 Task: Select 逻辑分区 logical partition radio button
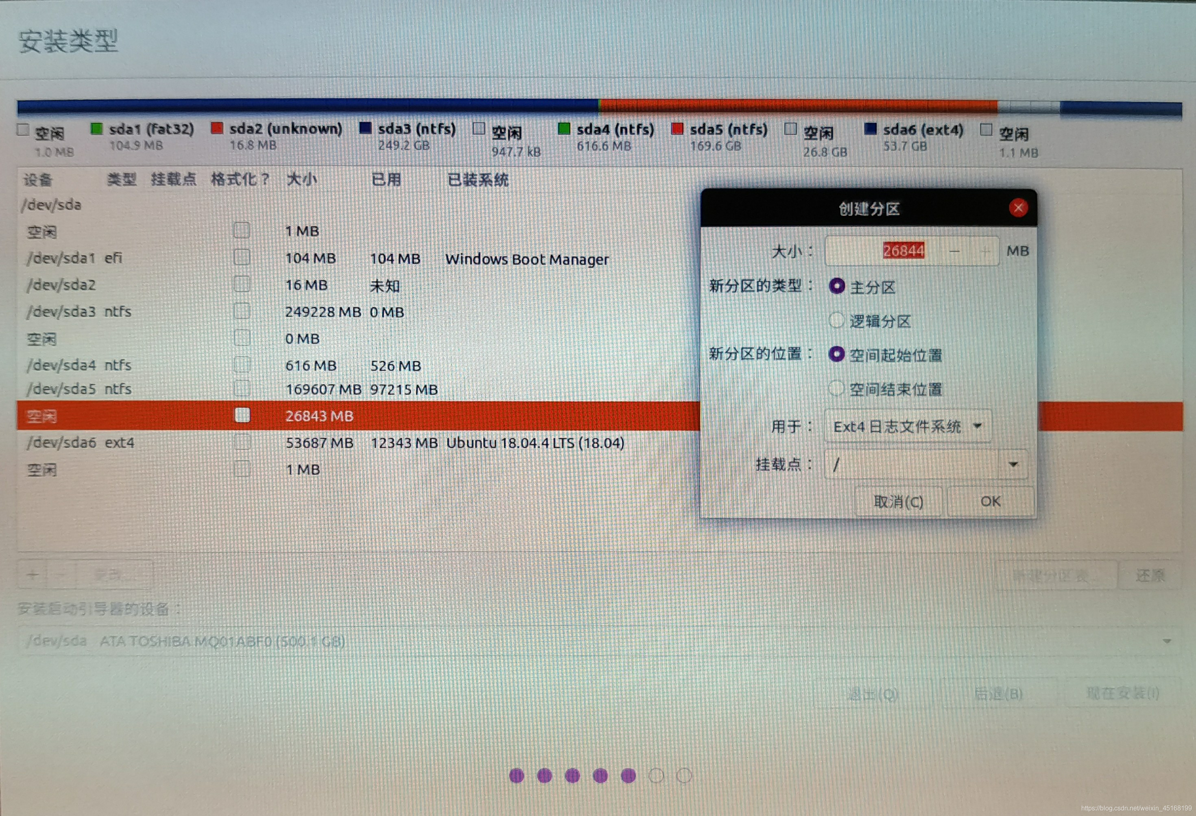[x=837, y=320]
